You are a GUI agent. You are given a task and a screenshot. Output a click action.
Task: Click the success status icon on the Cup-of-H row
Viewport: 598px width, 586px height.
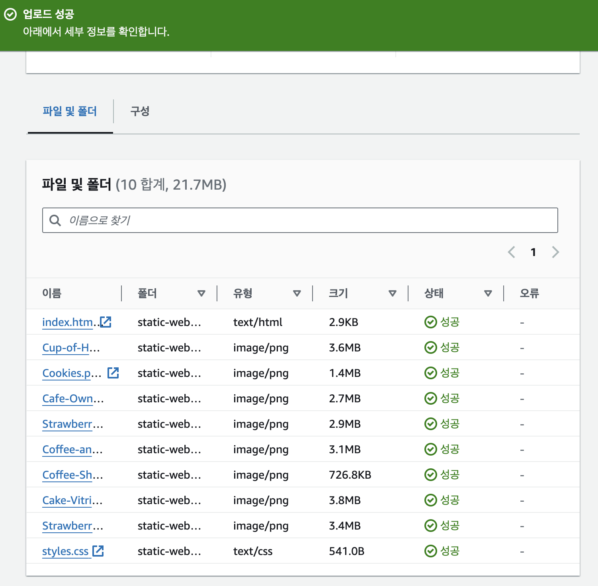(430, 347)
